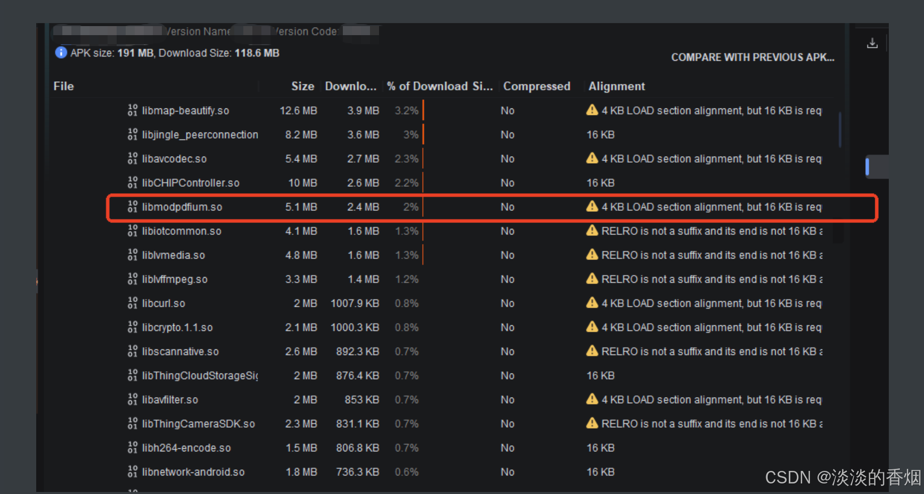Click the vertical scrollbar thumb on right

tap(840, 130)
